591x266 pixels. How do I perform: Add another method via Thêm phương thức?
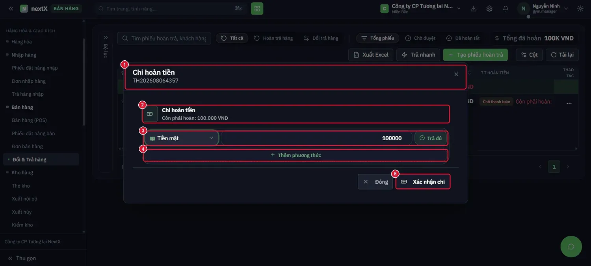pos(295,155)
